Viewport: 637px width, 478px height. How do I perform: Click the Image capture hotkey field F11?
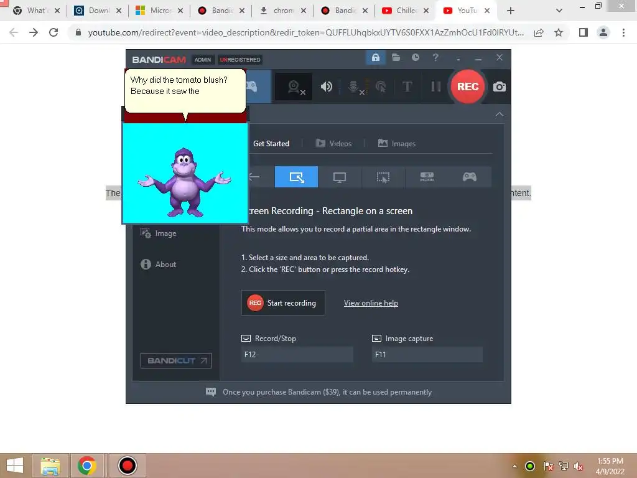tap(427, 354)
